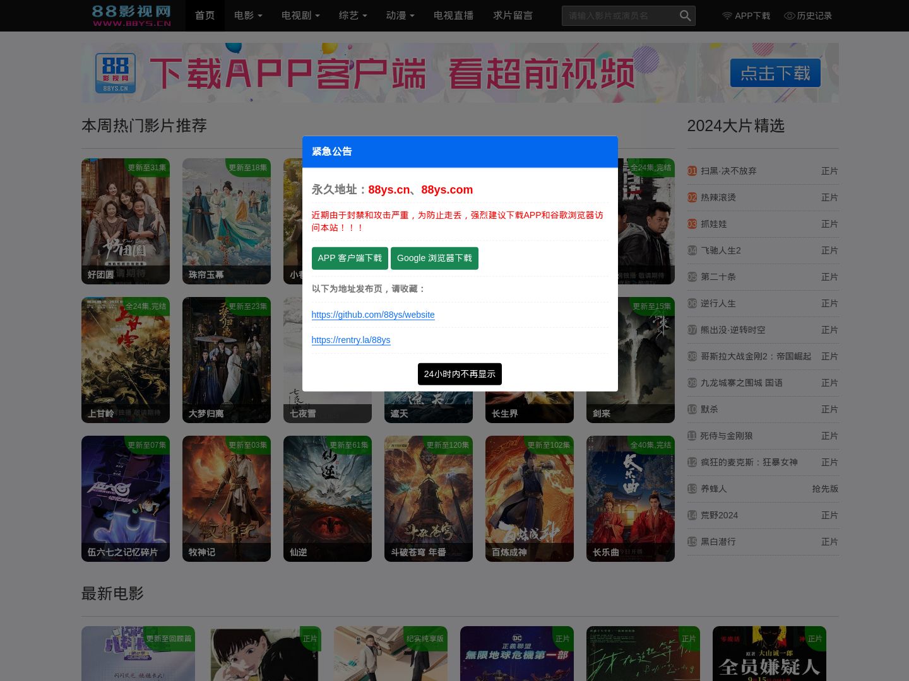Screen dimensions: 909x681
Task: Open 长乐曲 poster thumbnail
Action: (631, 499)
